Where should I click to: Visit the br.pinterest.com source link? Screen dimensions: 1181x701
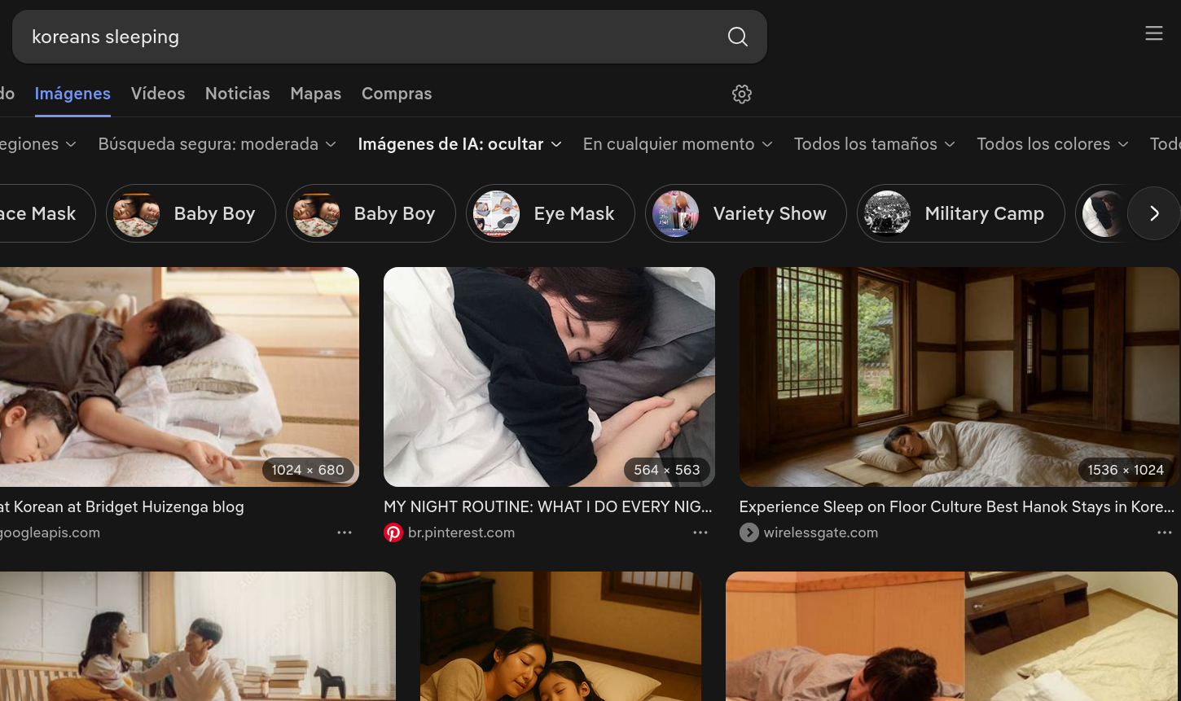point(461,532)
